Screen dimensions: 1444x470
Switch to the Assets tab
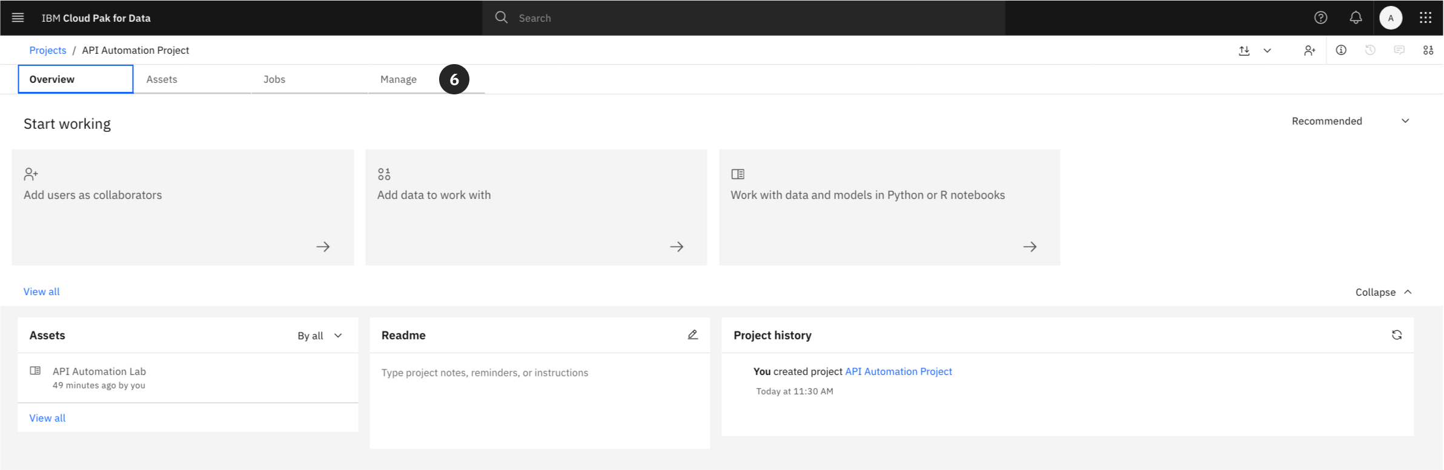[162, 79]
